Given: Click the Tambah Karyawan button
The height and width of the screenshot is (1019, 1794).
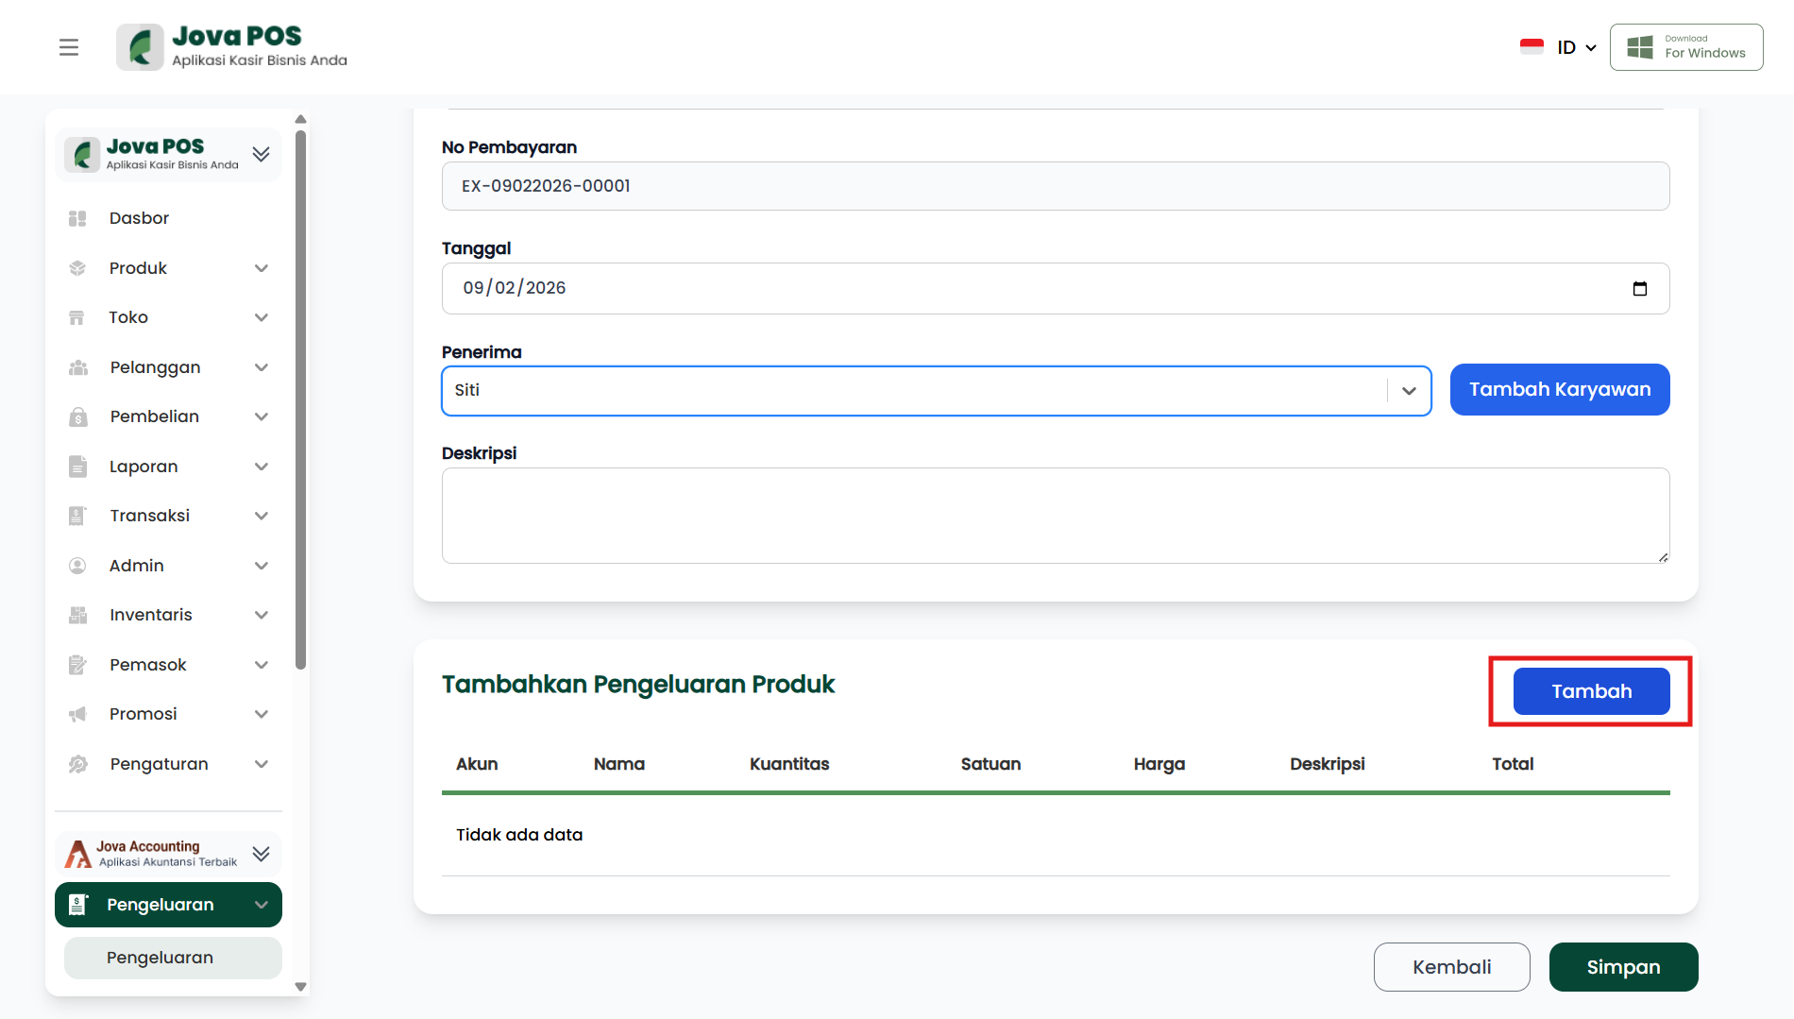Looking at the screenshot, I should pyautogui.click(x=1559, y=389).
